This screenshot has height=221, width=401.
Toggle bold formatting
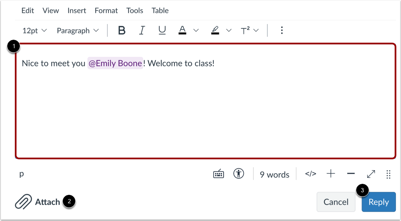[122, 30]
